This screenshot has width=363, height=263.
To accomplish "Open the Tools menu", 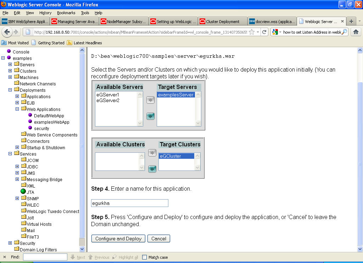I will click(x=85, y=13).
